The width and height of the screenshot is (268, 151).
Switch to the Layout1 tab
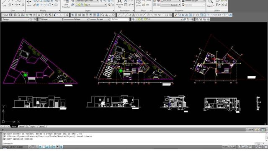(x=33, y=127)
